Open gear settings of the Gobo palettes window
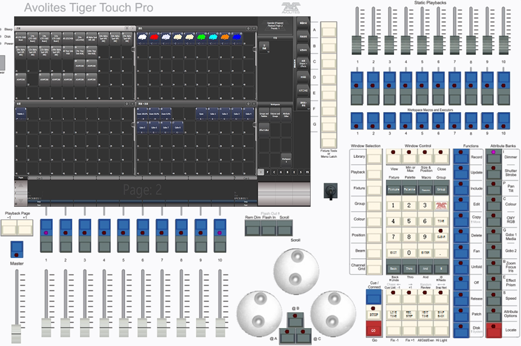 tap(248, 104)
